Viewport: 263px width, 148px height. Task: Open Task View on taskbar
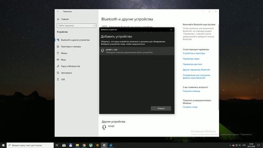(x=57, y=145)
